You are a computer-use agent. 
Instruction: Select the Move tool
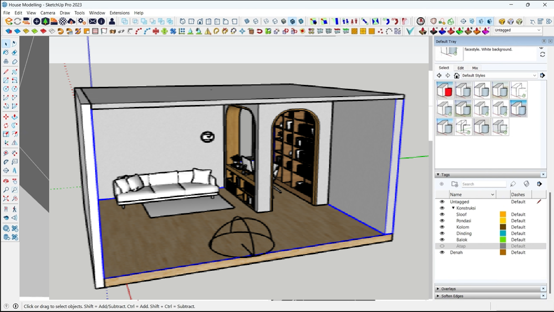tap(6, 117)
